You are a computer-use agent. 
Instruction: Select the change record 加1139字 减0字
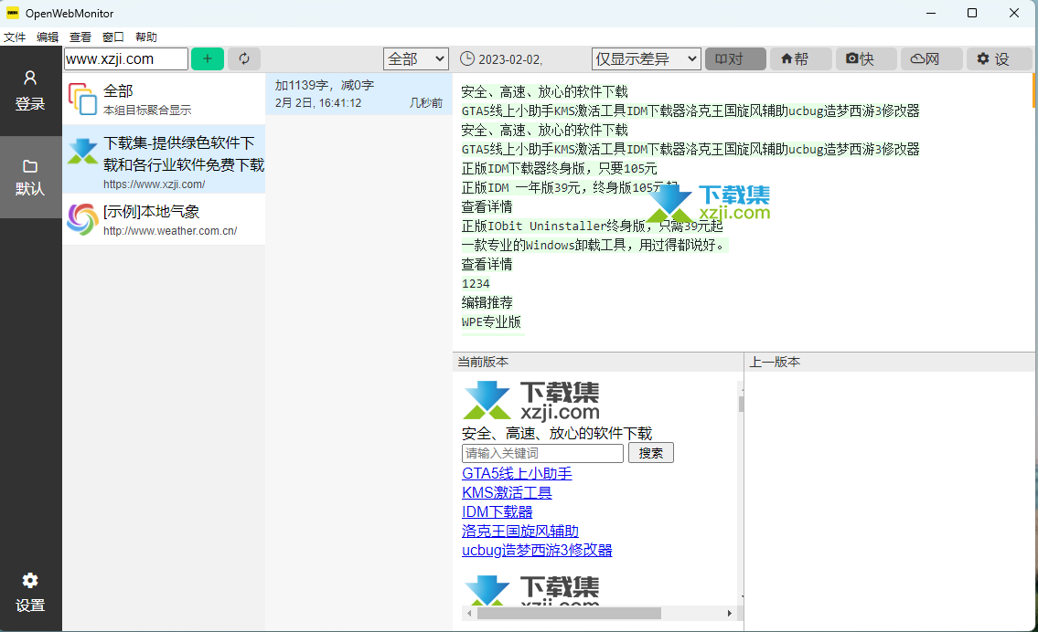(358, 94)
